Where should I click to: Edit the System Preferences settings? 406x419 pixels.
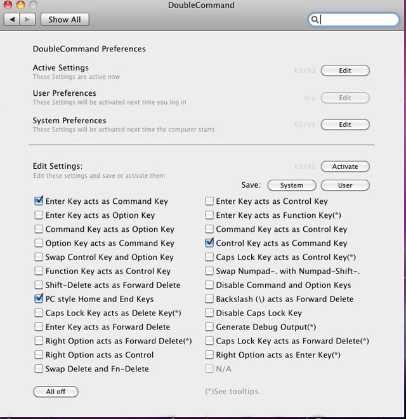tap(345, 124)
